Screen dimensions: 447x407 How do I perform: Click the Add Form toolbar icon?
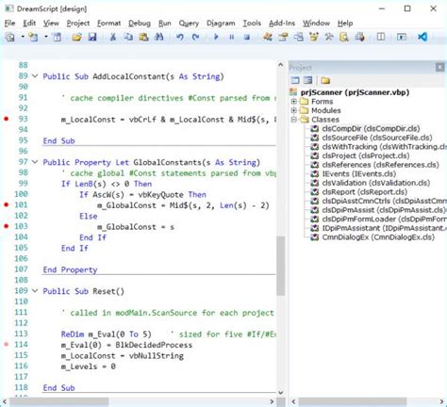[33, 37]
